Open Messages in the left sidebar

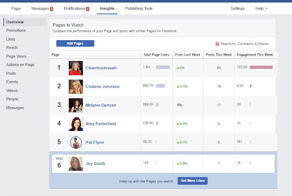tap(15, 108)
